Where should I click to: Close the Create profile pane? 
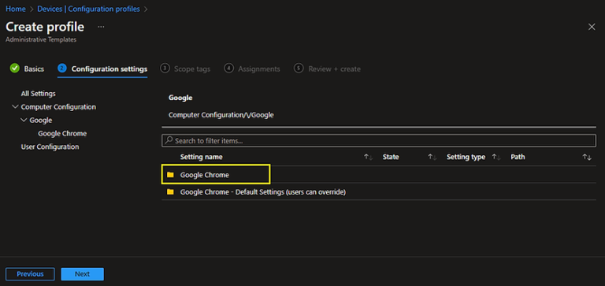[x=591, y=27]
